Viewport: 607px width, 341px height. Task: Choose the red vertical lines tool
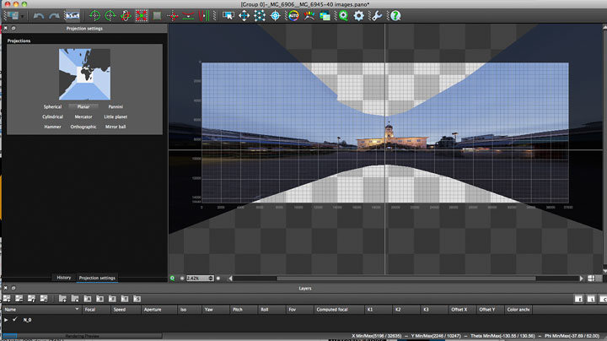coord(204,16)
